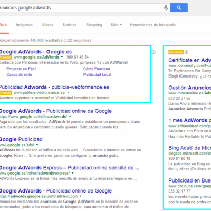The image size is (211, 211).
Task: Open the Imágenes tab
Action: (x=24, y=25)
